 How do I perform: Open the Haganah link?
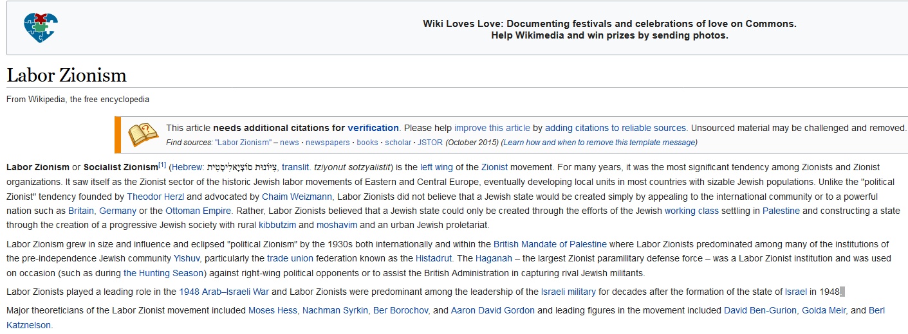pyautogui.click(x=494, y=258)
